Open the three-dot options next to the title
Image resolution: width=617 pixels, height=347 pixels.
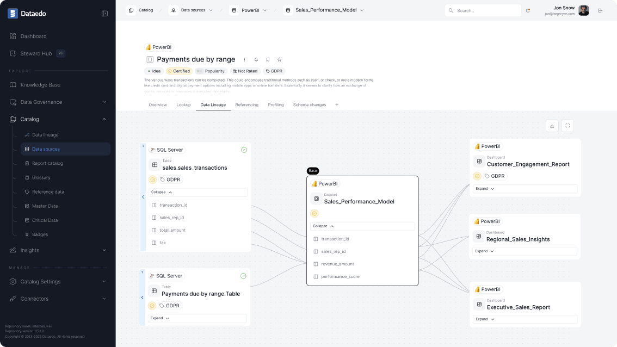244,59
